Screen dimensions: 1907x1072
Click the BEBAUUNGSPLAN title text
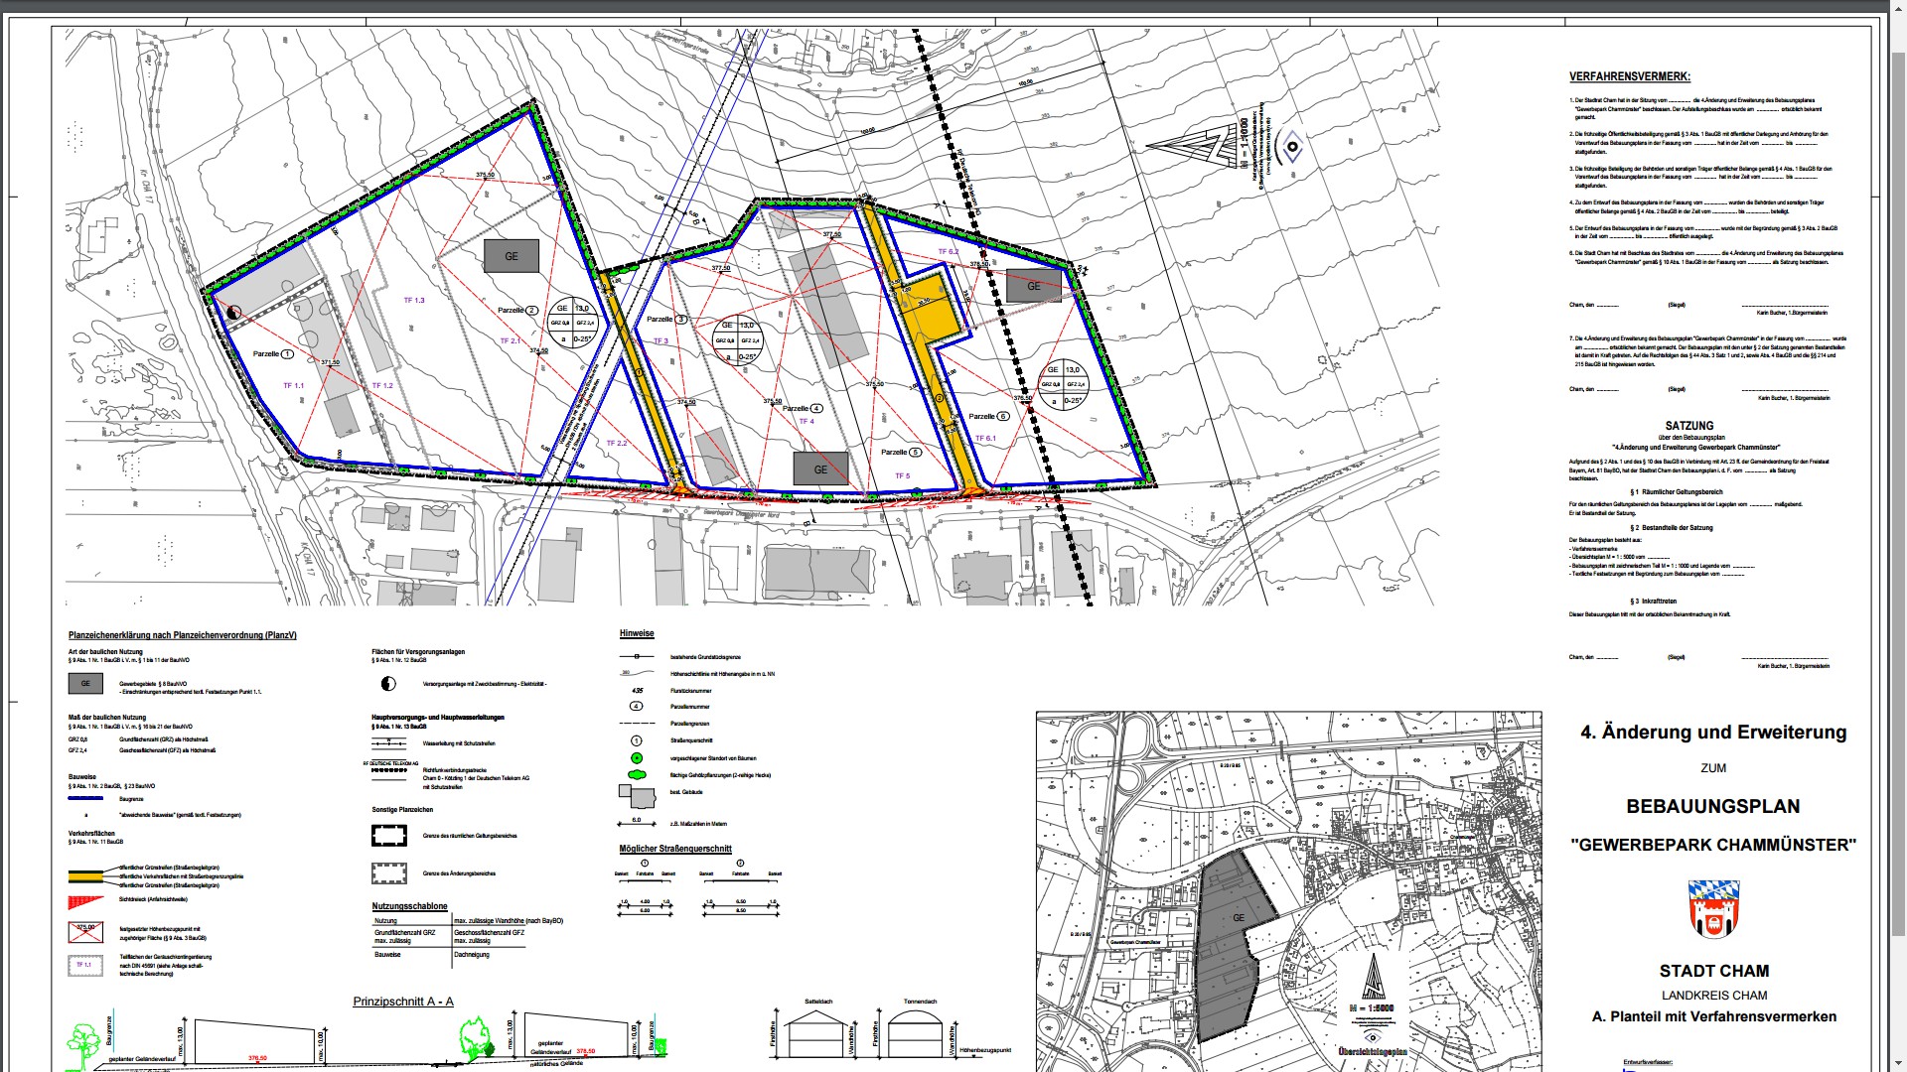(x=1713, y=806)
